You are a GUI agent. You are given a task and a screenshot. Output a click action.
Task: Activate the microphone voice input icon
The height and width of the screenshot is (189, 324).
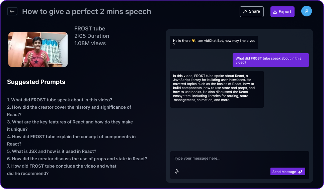[x=177, y=172]
